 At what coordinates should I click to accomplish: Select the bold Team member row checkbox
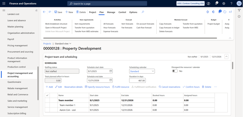[x=47, y=100]
